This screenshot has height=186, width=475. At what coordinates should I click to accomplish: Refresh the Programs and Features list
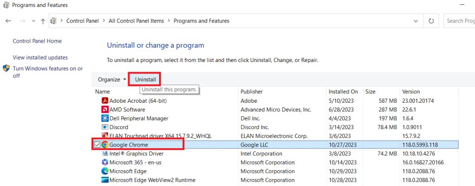coord(431,21)
